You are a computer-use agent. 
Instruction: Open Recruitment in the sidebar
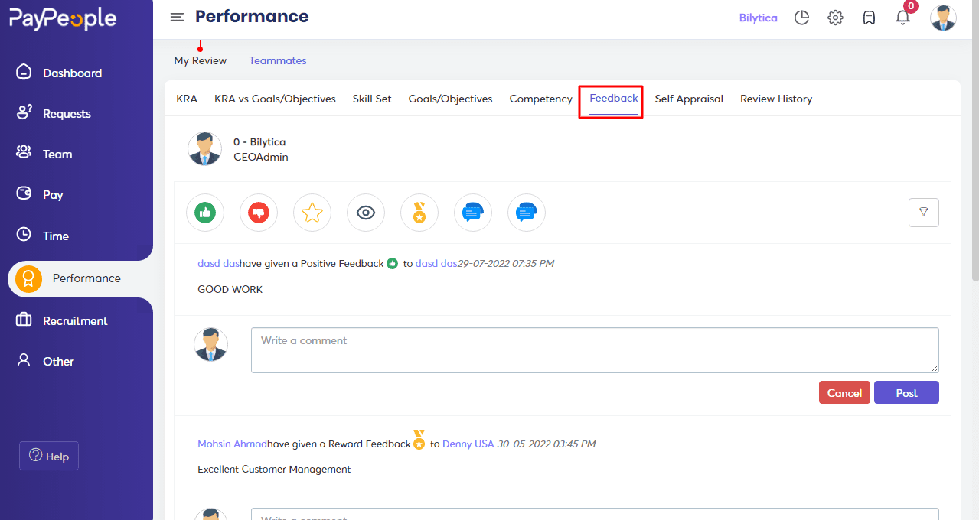(x=75, y=321)
